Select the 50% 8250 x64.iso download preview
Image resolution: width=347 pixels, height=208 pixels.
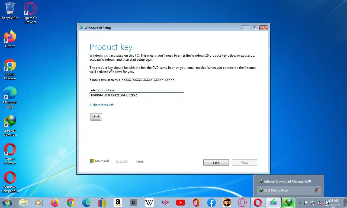(289, 190)
